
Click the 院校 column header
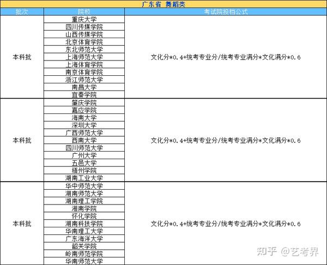point(84,11)
